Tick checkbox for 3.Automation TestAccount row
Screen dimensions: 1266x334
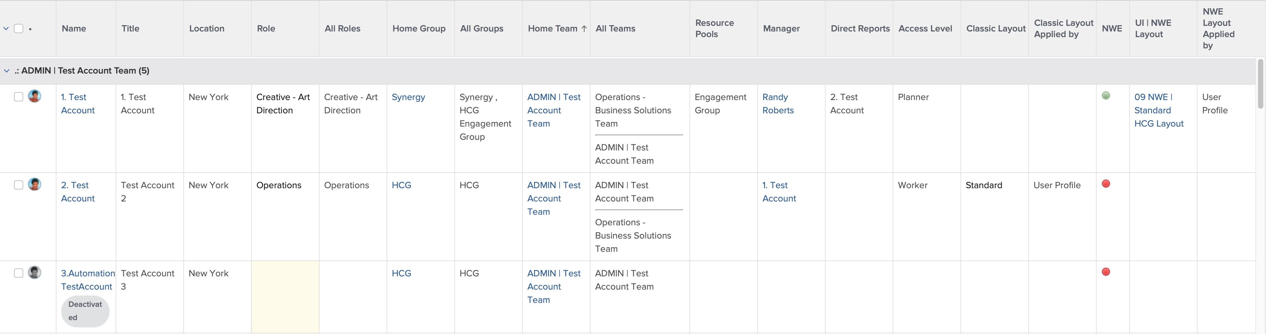(x=19, y=273)
